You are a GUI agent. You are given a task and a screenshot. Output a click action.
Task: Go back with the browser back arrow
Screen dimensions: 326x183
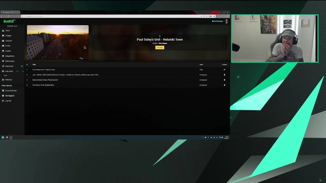[x=2, y=16]
